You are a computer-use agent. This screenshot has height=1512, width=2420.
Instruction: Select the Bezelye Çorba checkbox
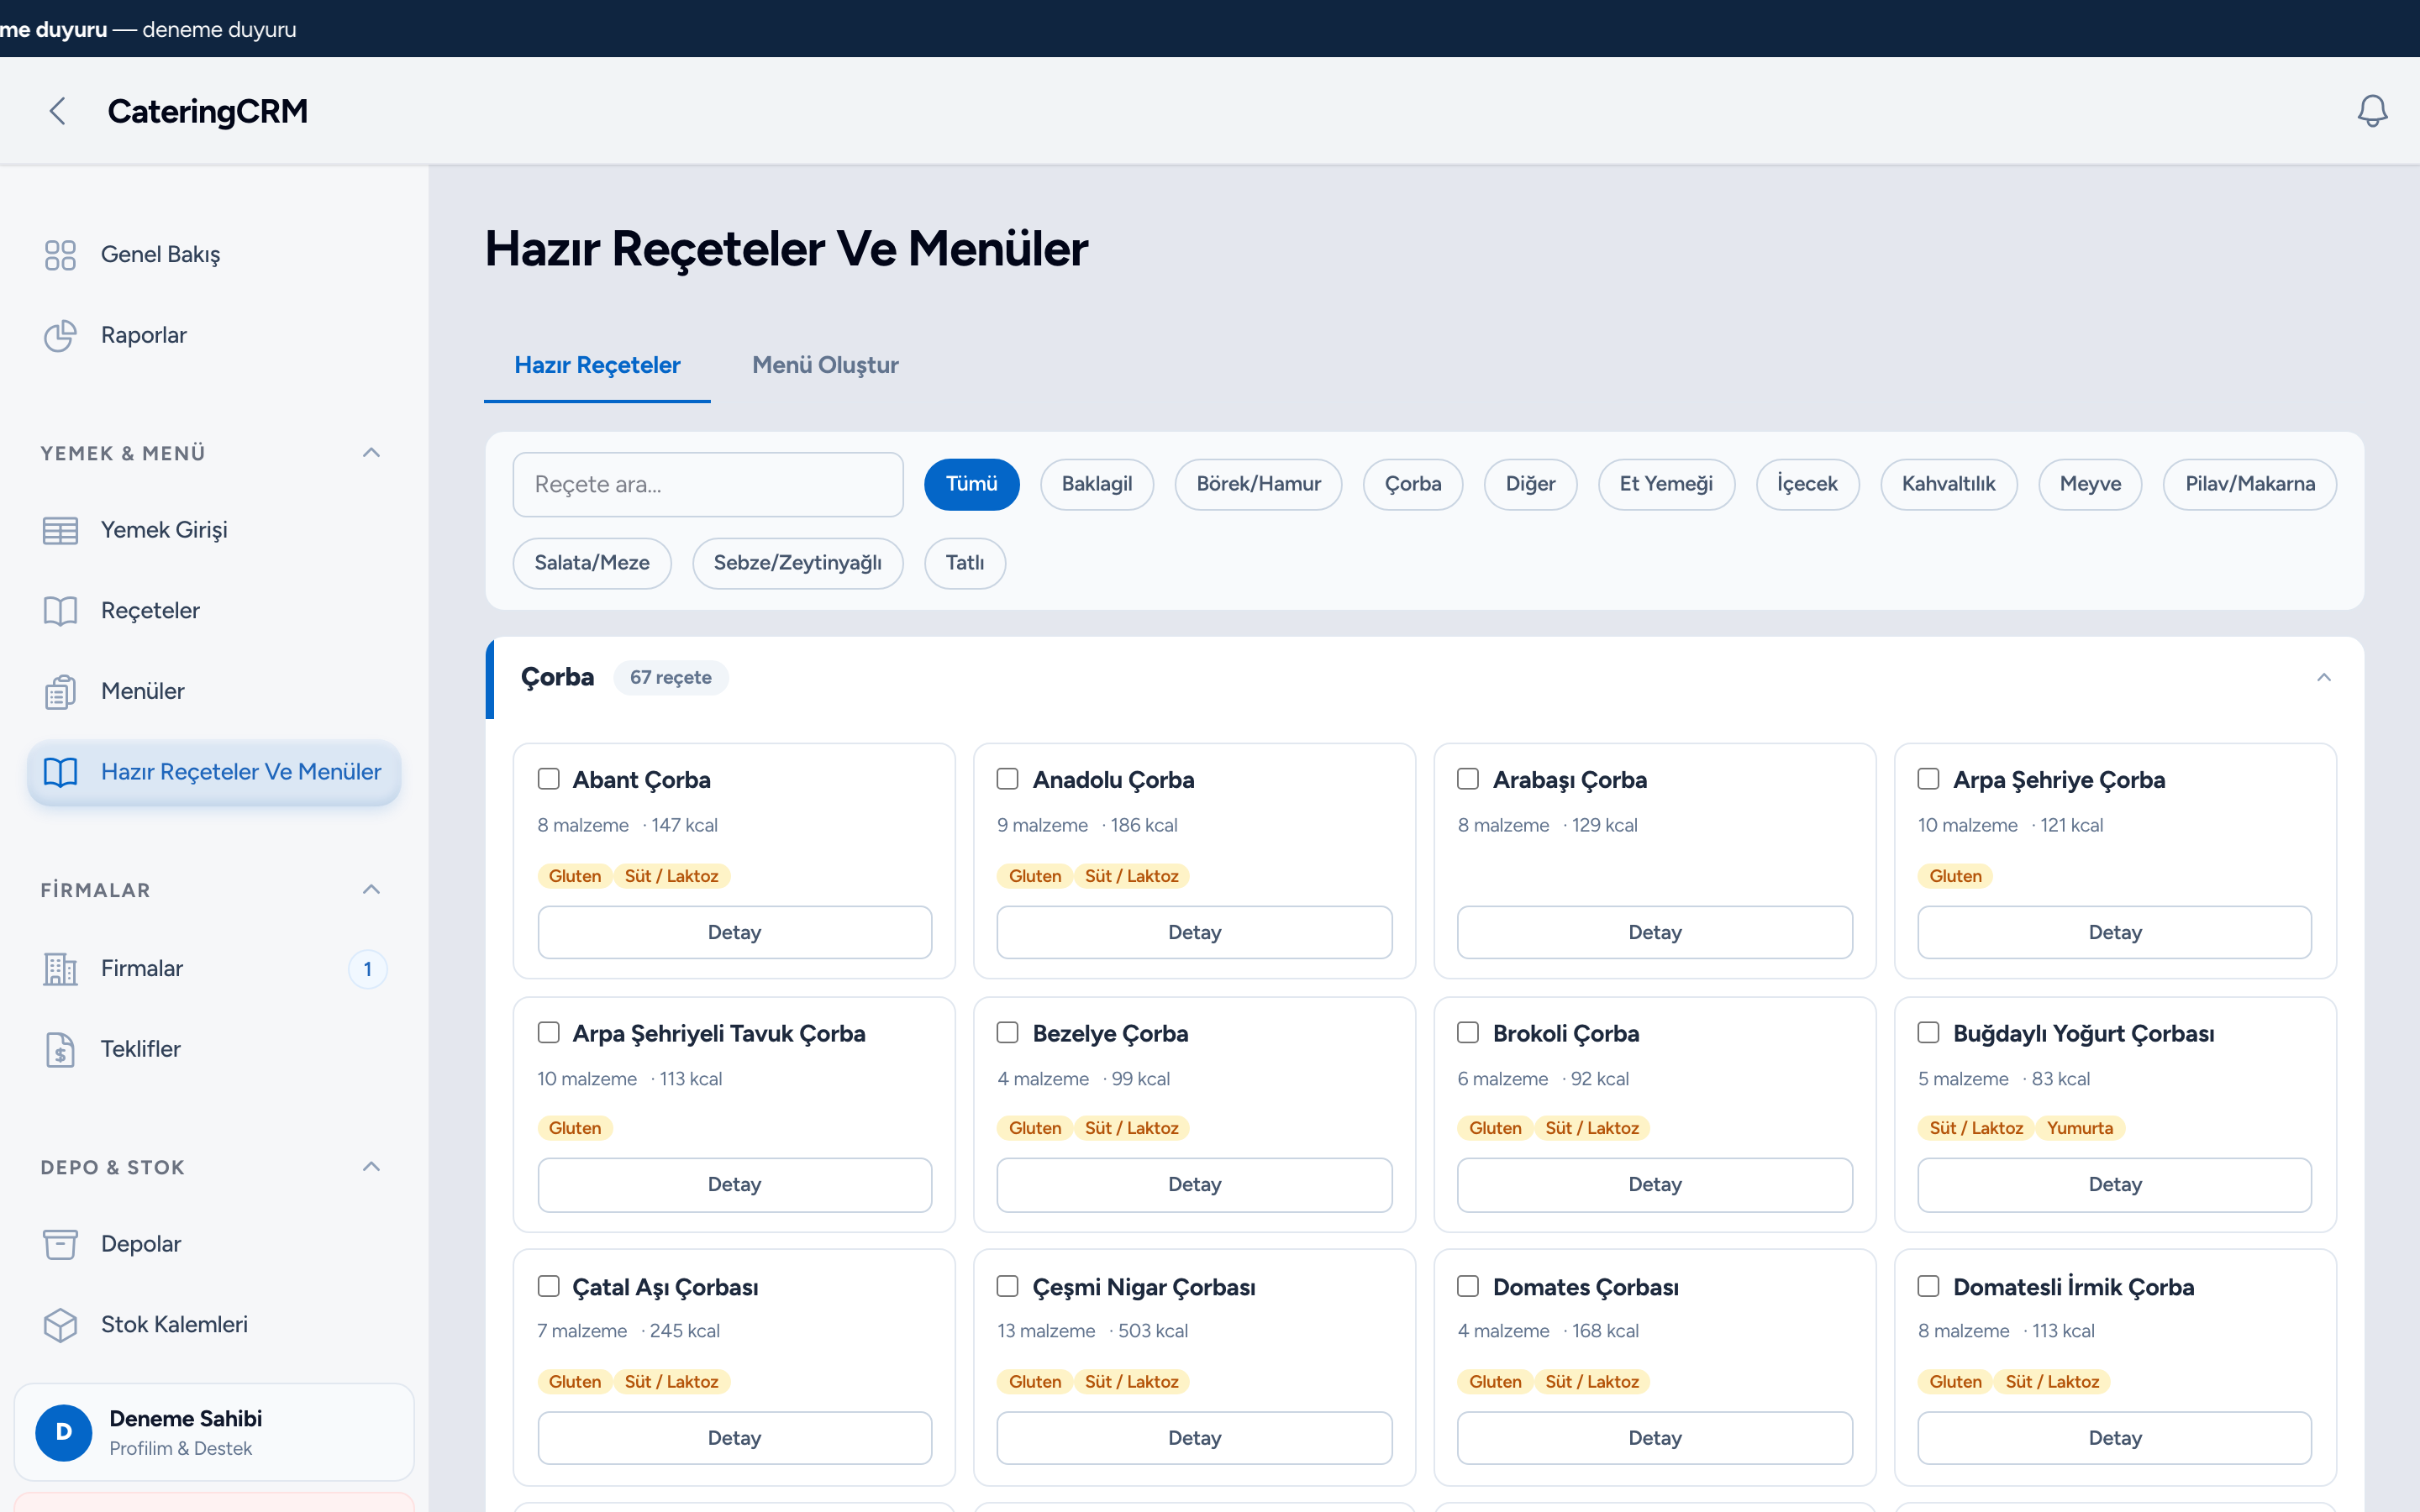[x=1008, y=1032]
